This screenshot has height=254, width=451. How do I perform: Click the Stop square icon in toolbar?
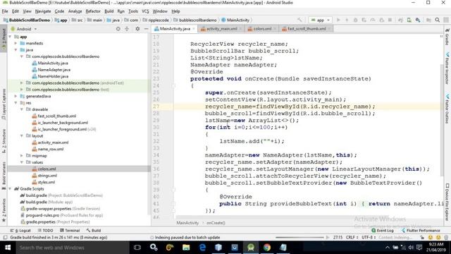[390, 20]
